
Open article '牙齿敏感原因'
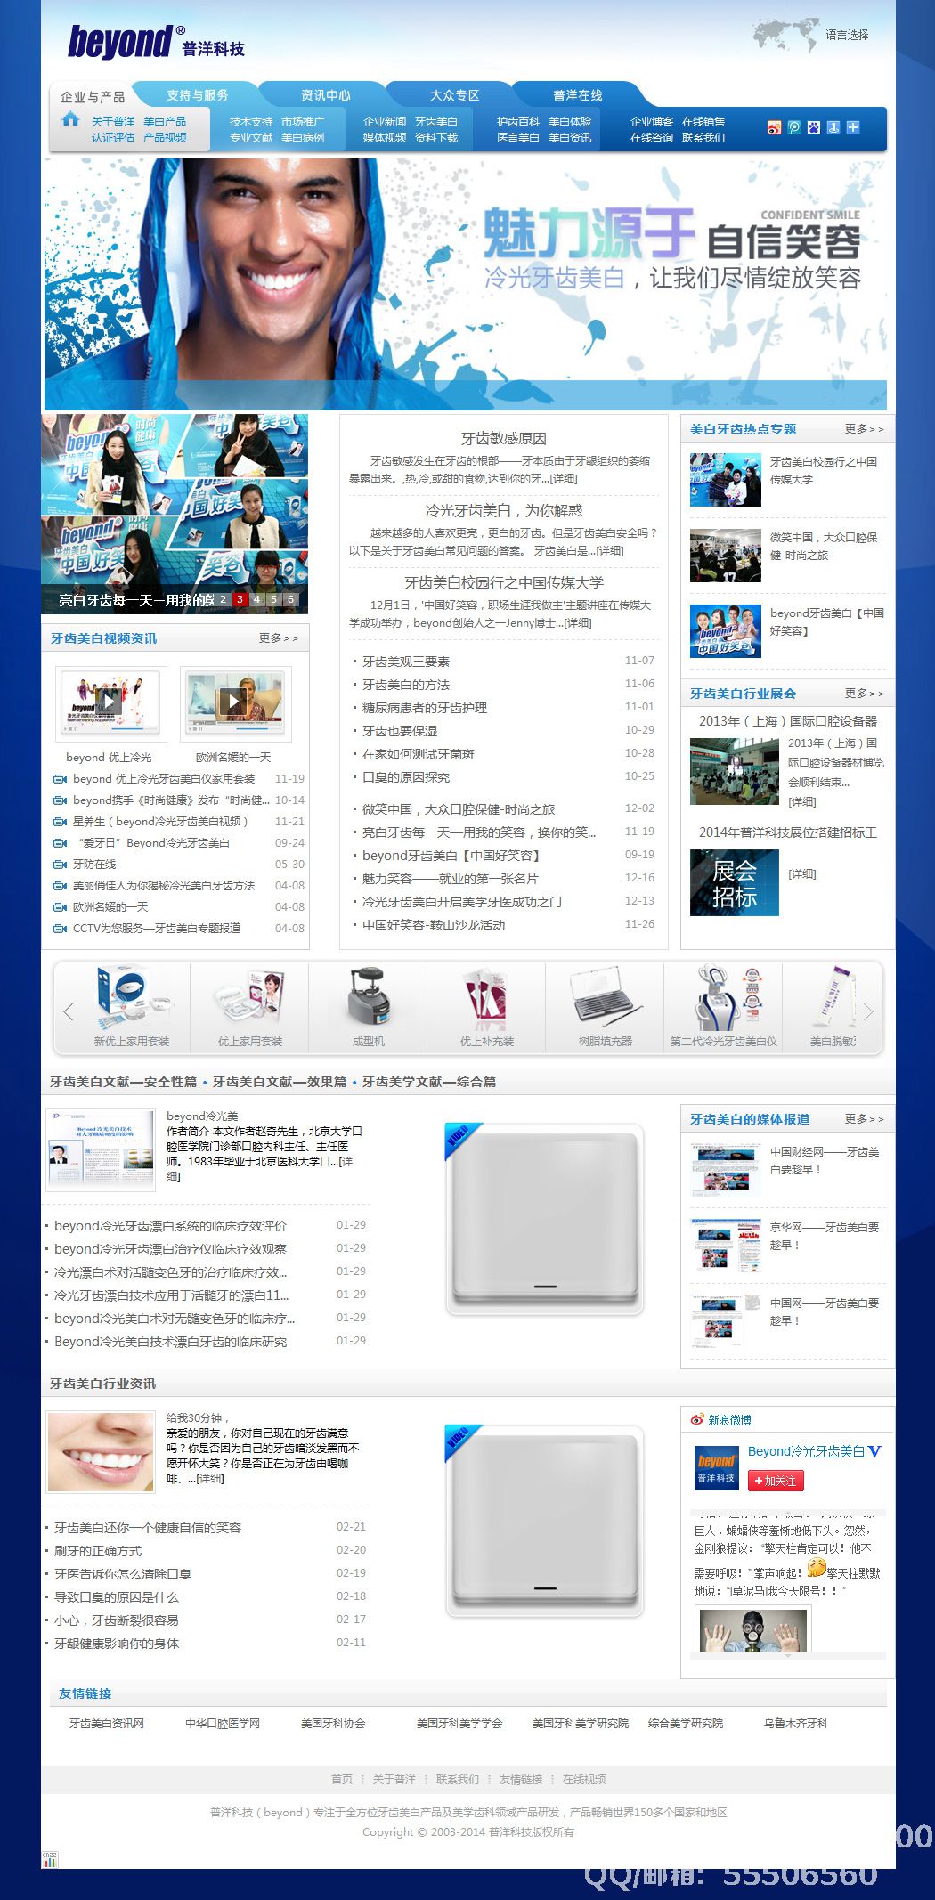tap(504, 438)
